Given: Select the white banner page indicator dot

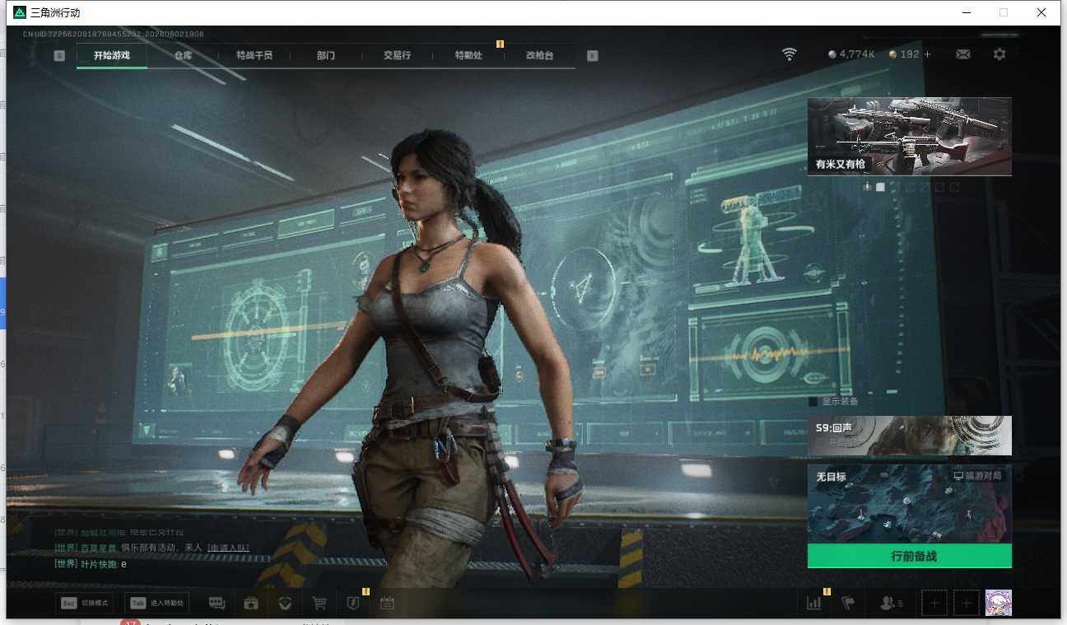Looking at the screenshot, I should (x=880, y=187).
